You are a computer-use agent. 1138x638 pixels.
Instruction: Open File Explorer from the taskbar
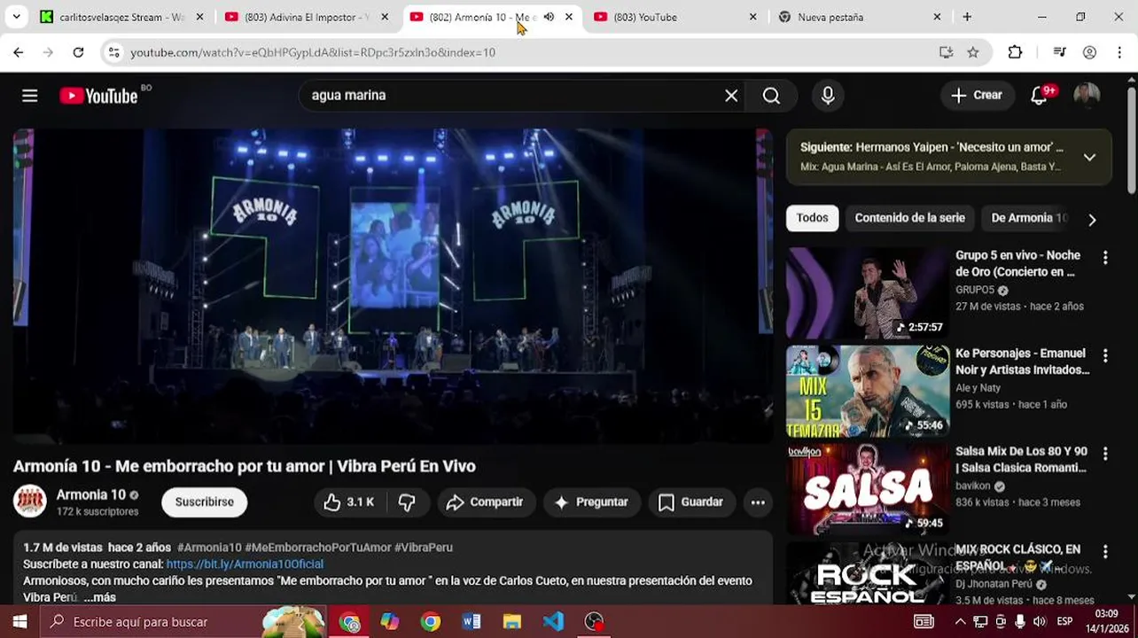[x=511, y=622]
